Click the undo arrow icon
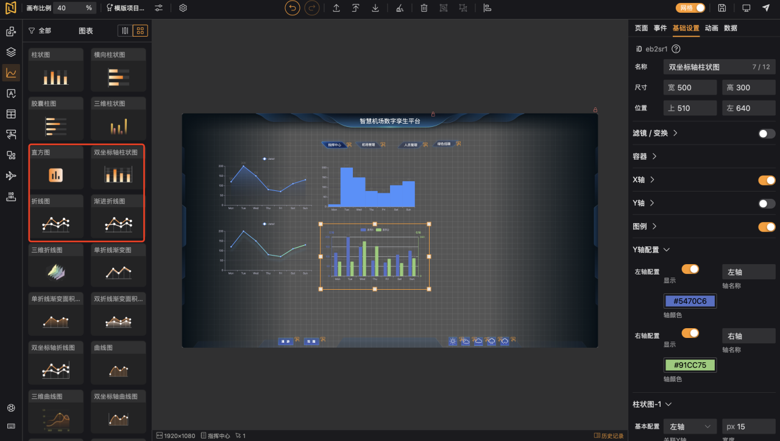Image resolution: width=780 pixels, height=441 pixels. click(x=292, y=8)
